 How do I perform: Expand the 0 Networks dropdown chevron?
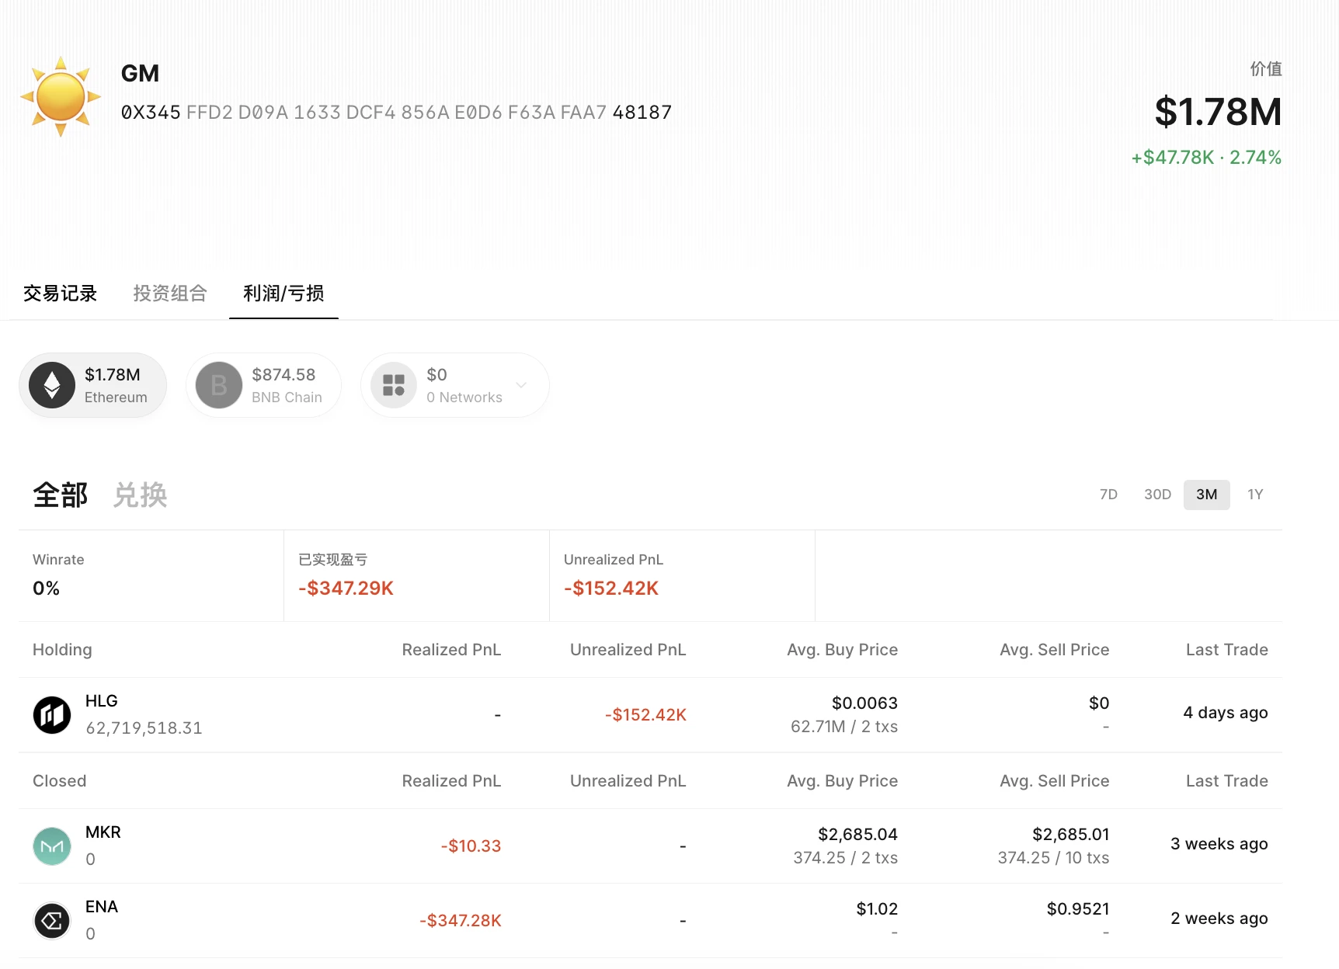pyautogui.click(x=521, y=385)
